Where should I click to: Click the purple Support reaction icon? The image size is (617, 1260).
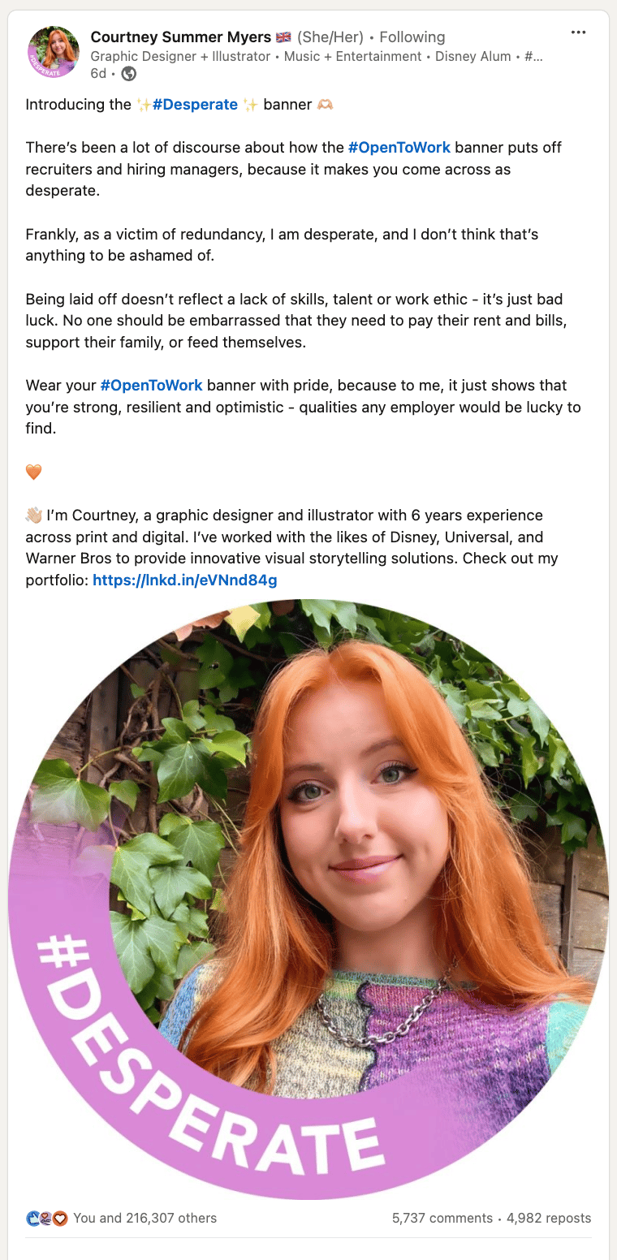(x=46, y=1218)
